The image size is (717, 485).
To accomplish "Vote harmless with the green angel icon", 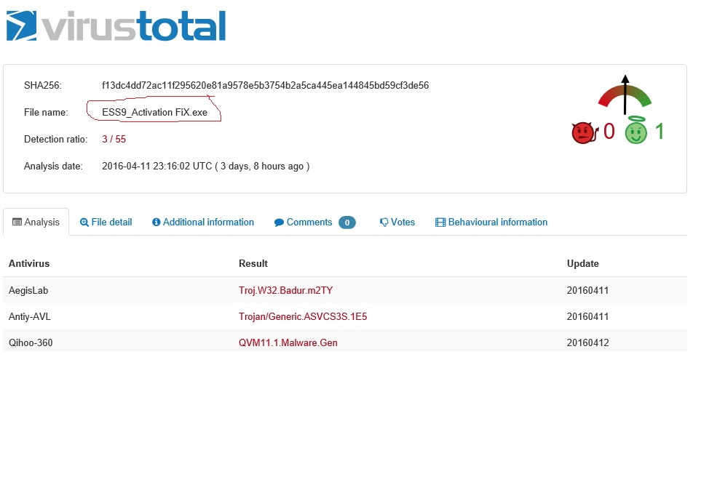I will [x=636, y=131].
